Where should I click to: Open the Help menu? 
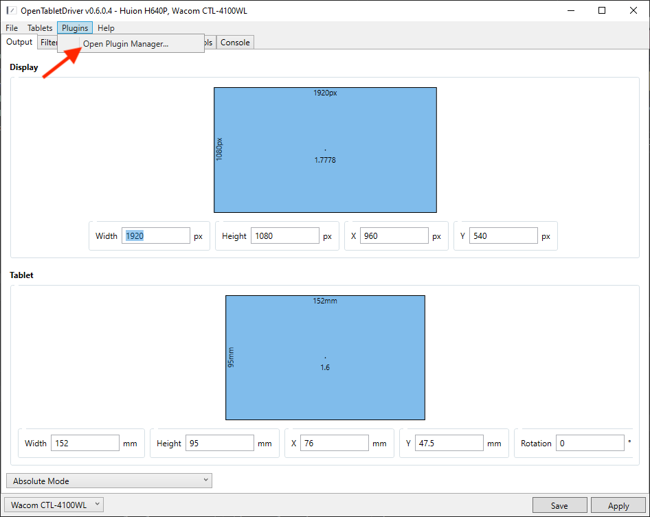(x=106, y=28)
